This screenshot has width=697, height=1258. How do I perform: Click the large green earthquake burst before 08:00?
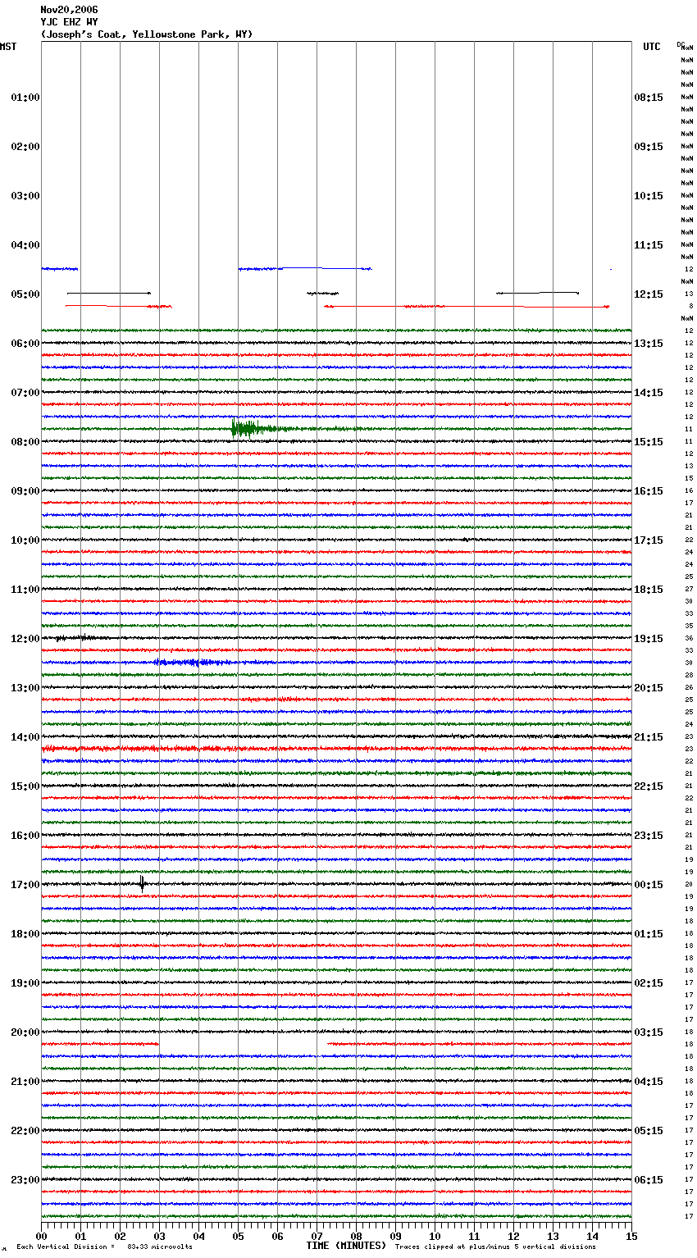tap(248, 428)
